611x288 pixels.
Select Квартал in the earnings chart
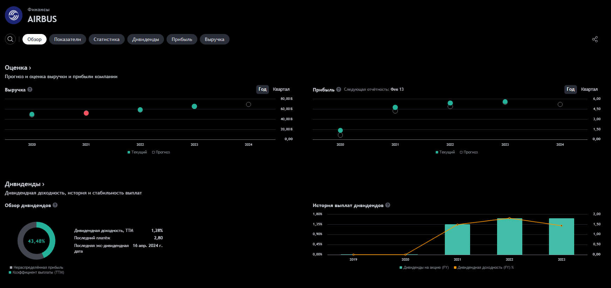[589, 89]
